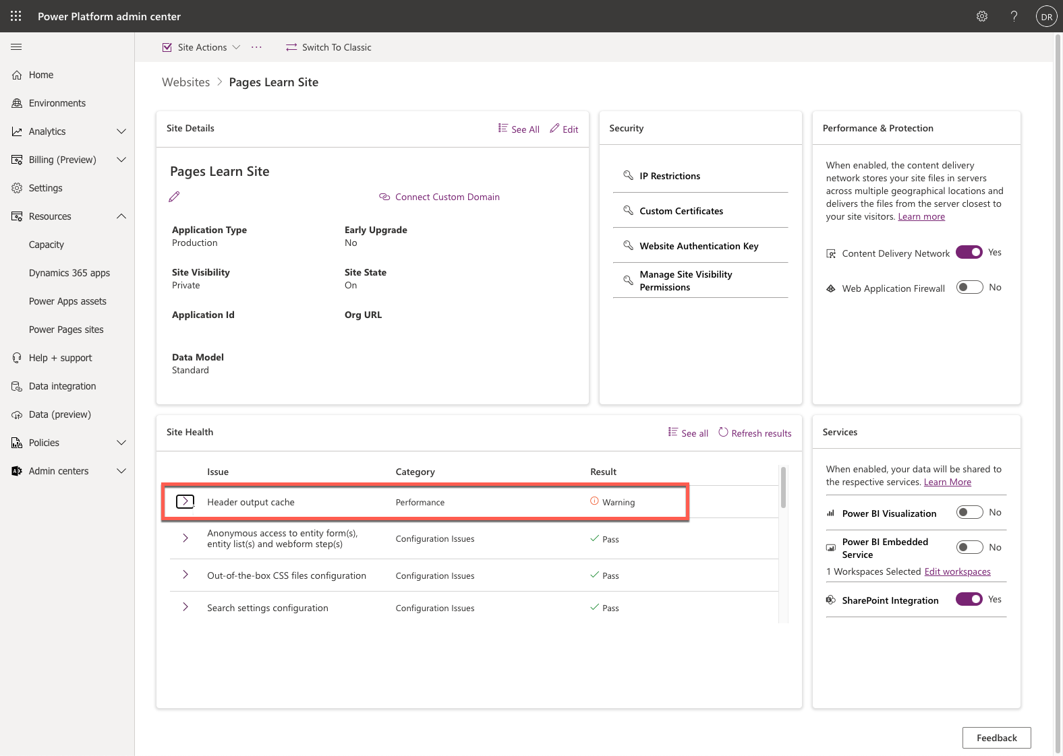The width and height of the screenshot is (1063, 756).
Task: Open the settings gear in header
Action: [982, 16]
